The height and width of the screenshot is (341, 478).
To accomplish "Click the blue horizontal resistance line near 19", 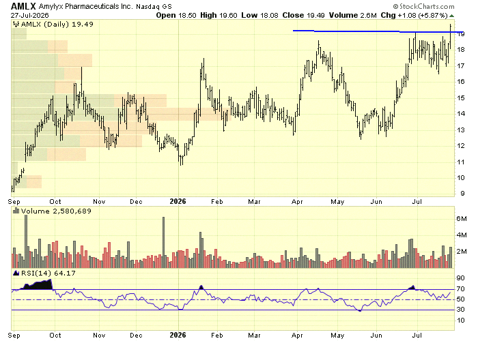I will click(378, 31).
